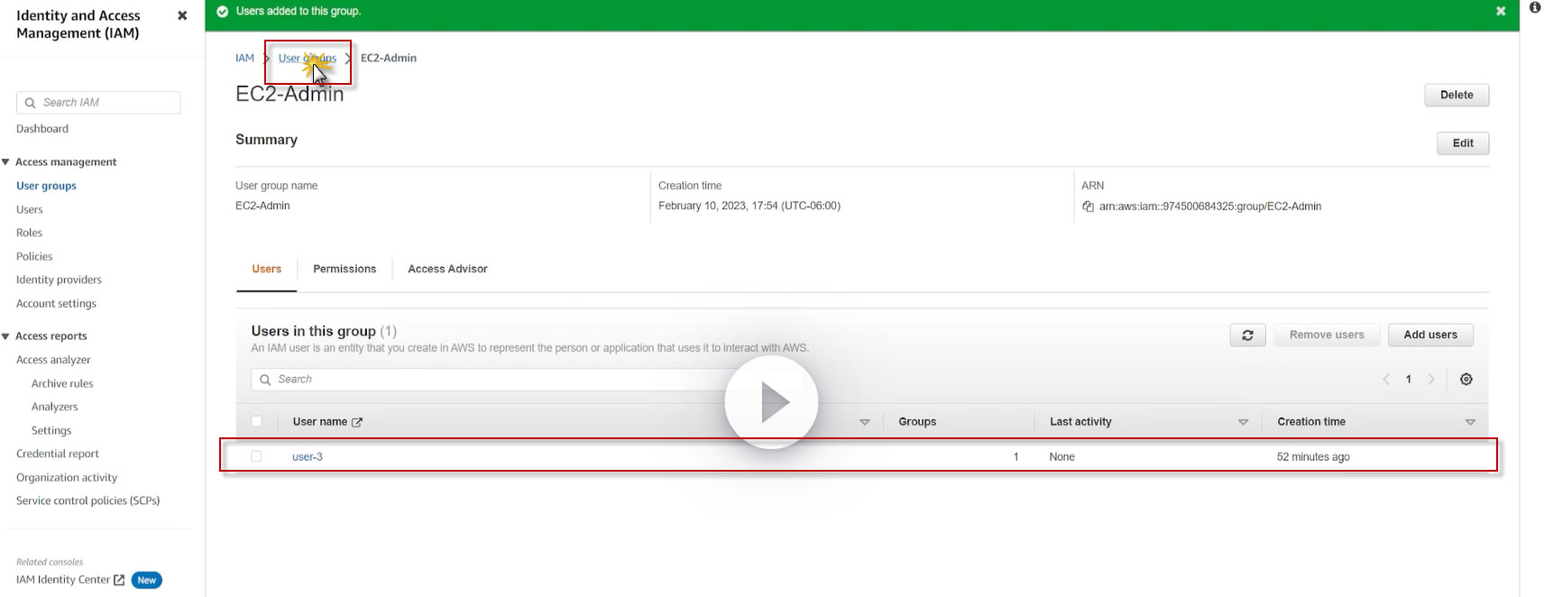Check the user-3 row checkbox

pos(257,456)
